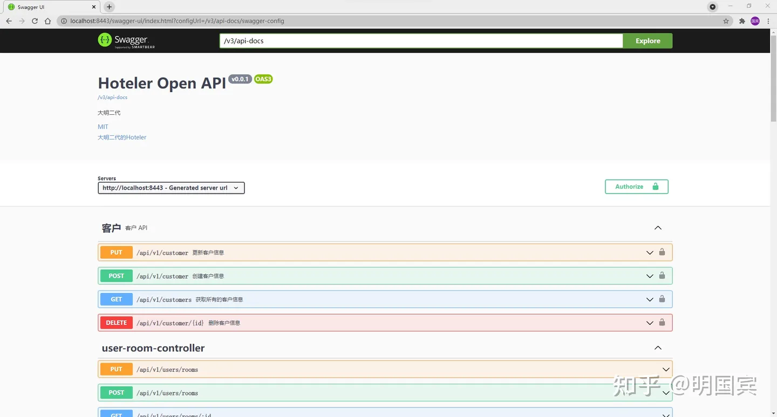Viewport: 777px width, 417px height.
Task: Open the Servers dropdown
Action: (171, 187)
